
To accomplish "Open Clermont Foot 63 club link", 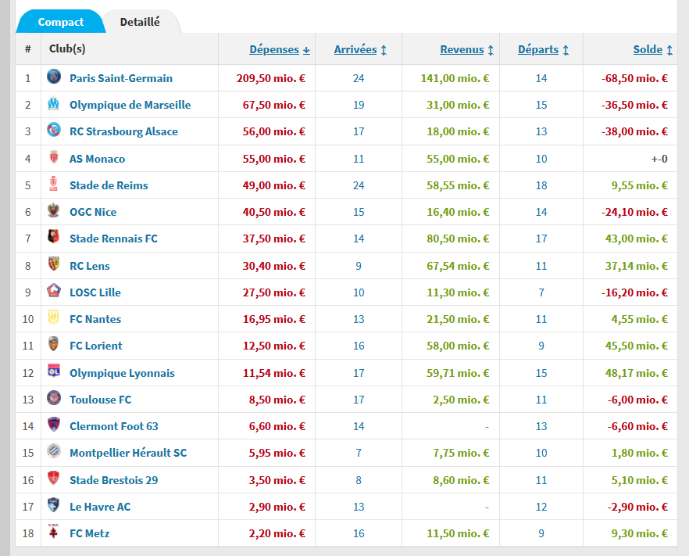I will point(114,427).
